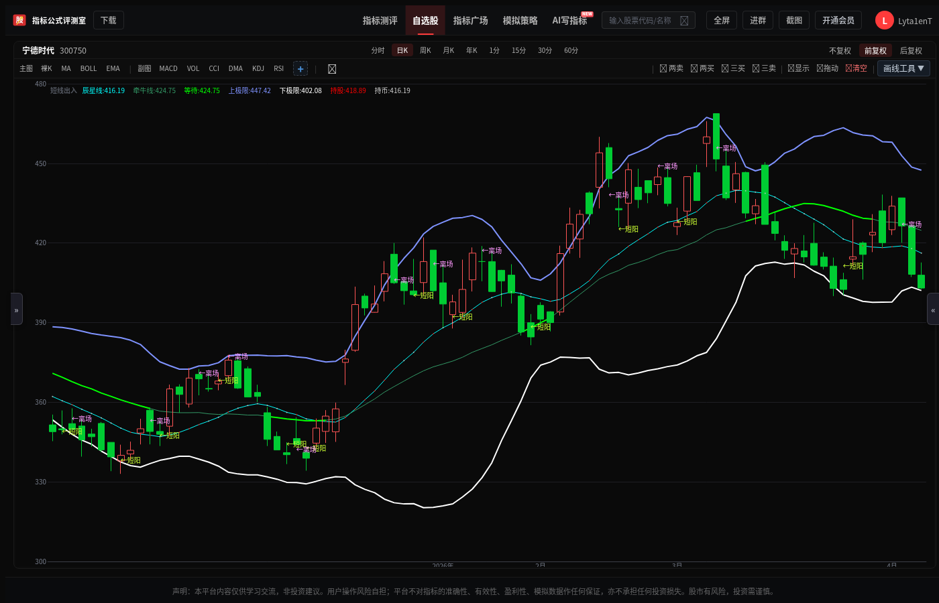Image resolution: width=939 pixels, height=603 pixels.
Task: Select 不复权 price adjustment
Action: click(x=840, y=51)
